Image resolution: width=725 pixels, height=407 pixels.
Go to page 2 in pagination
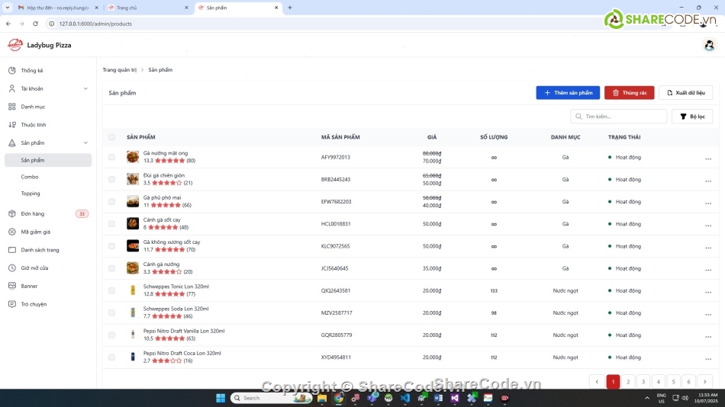coord(628,382)
